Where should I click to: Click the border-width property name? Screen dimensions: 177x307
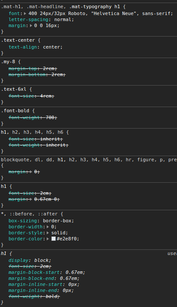point(26,227)
